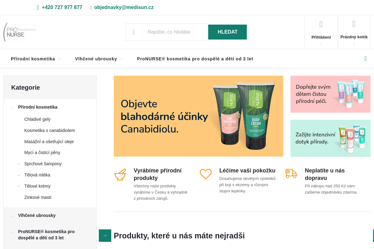The width and height of the screenshot is (374, 249).
Task: Select Zinkové masti category
Action: tap(38, 197)
